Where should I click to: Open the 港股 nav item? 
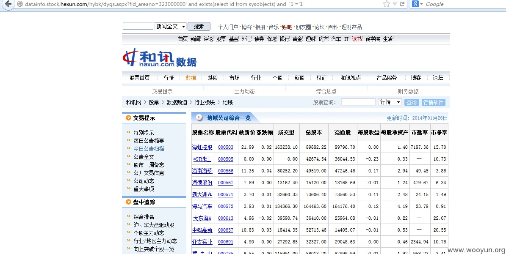[x=213, y=78]
